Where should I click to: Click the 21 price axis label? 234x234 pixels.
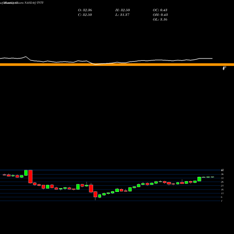pyautogui.click(x=222, y=186)
